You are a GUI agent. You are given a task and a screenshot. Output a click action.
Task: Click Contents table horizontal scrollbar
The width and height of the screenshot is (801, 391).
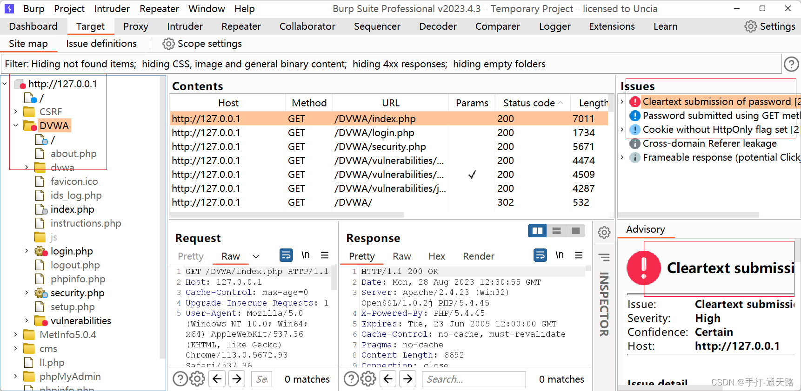click(x=287, y=215)
